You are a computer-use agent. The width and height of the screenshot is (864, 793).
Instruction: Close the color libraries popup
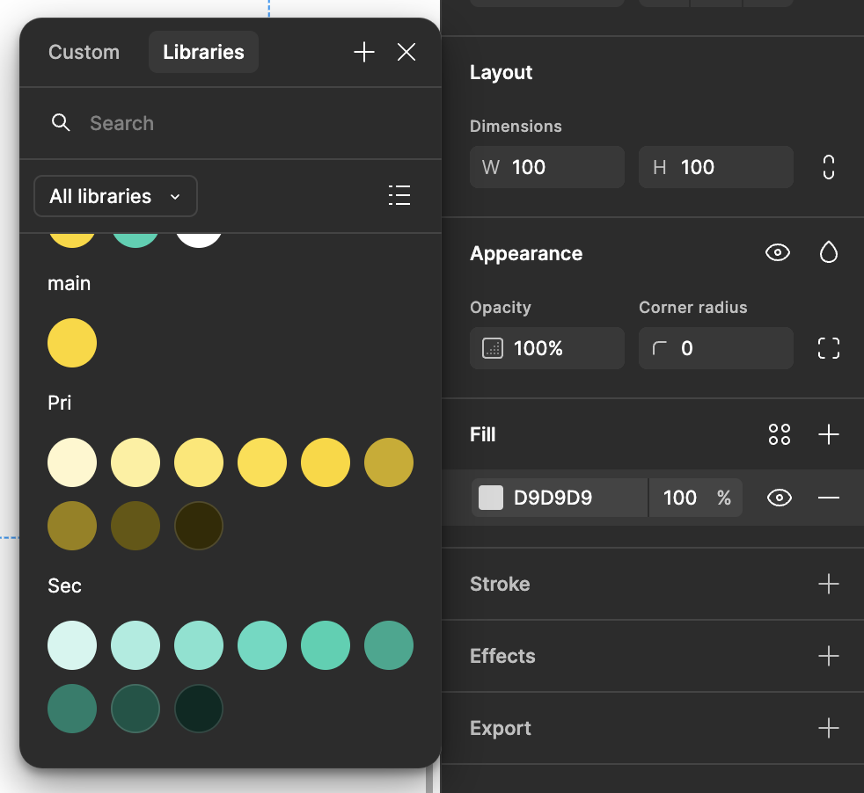pyautogui.click(x=406, y=53)
